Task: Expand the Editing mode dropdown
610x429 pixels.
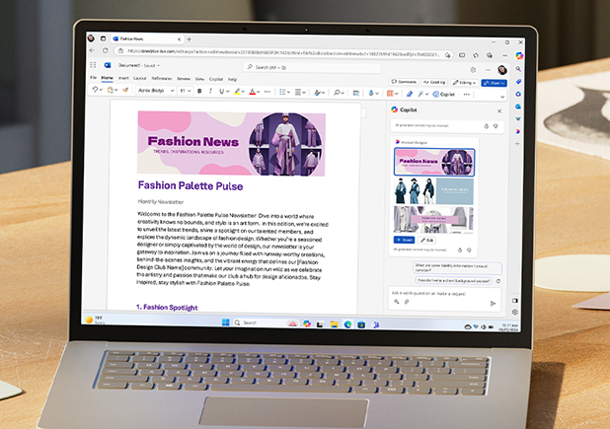Action: (x=466, y=82)
